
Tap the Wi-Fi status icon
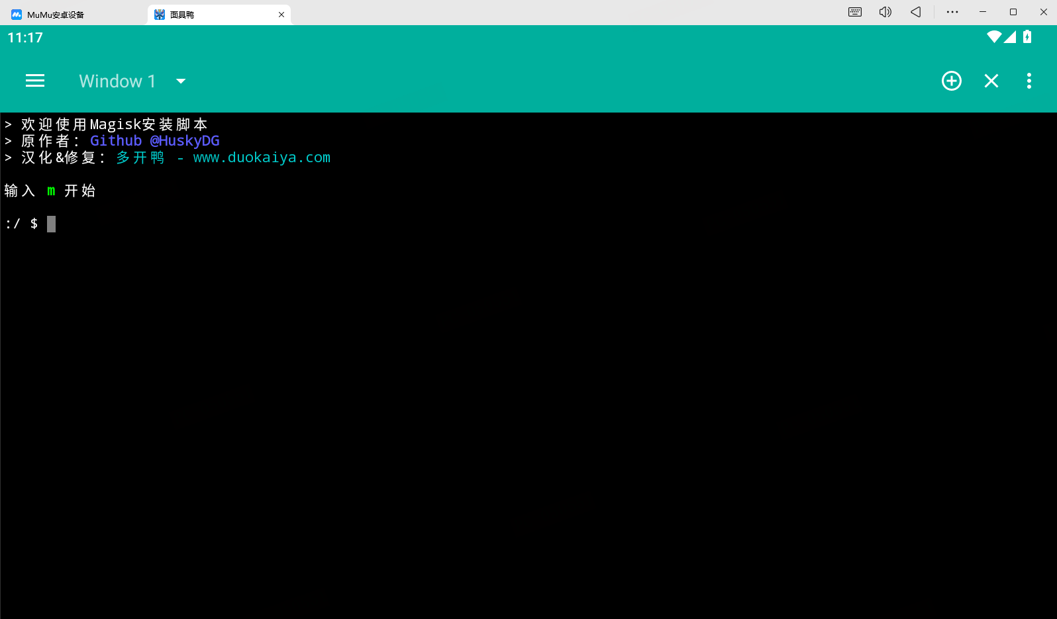point(993,37)
